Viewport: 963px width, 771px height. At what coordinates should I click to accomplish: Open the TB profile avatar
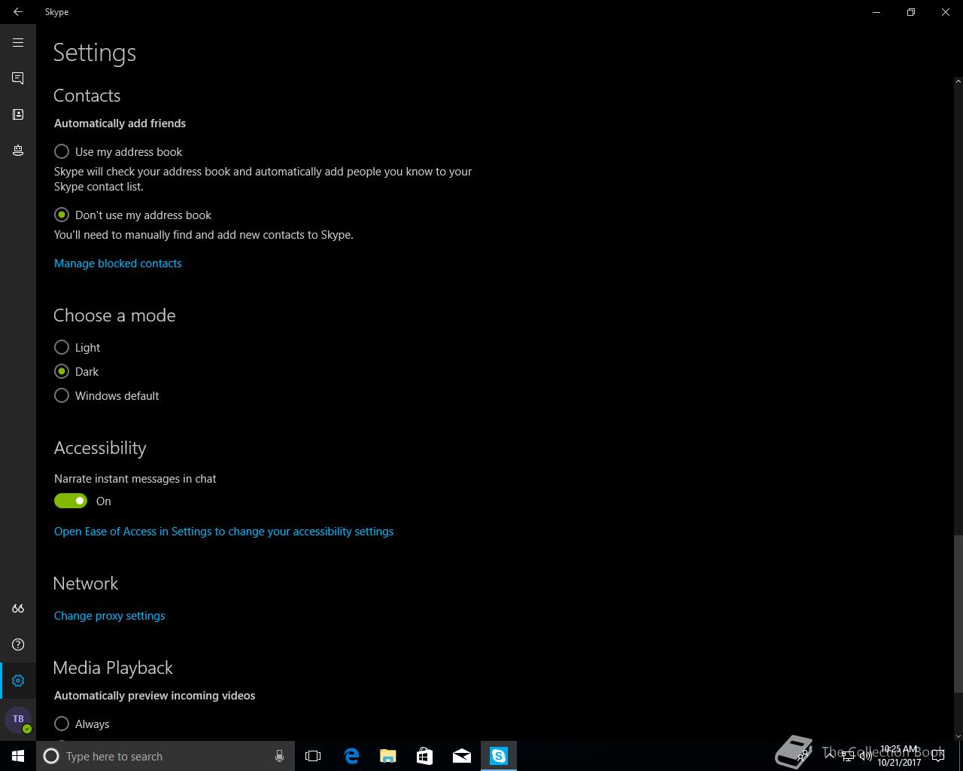18,719
